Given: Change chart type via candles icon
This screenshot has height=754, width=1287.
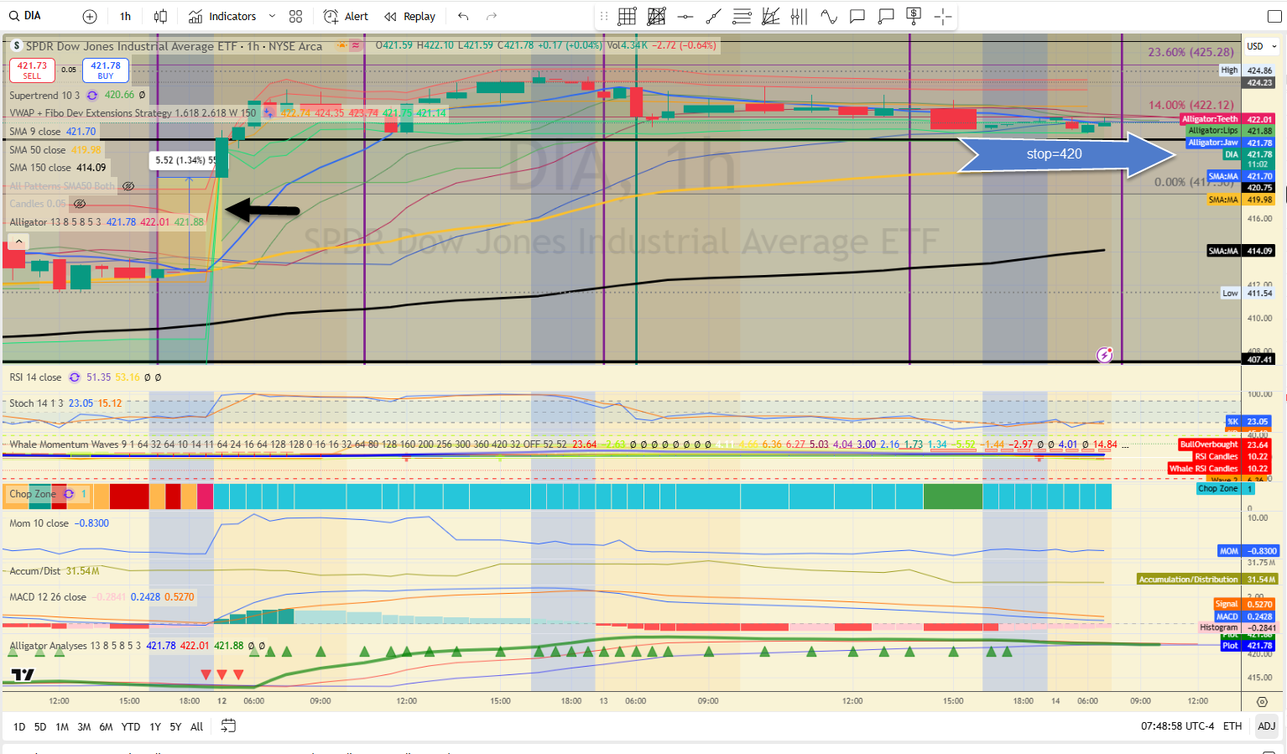Looking at the screenshot, I should (x=160, y=16).
